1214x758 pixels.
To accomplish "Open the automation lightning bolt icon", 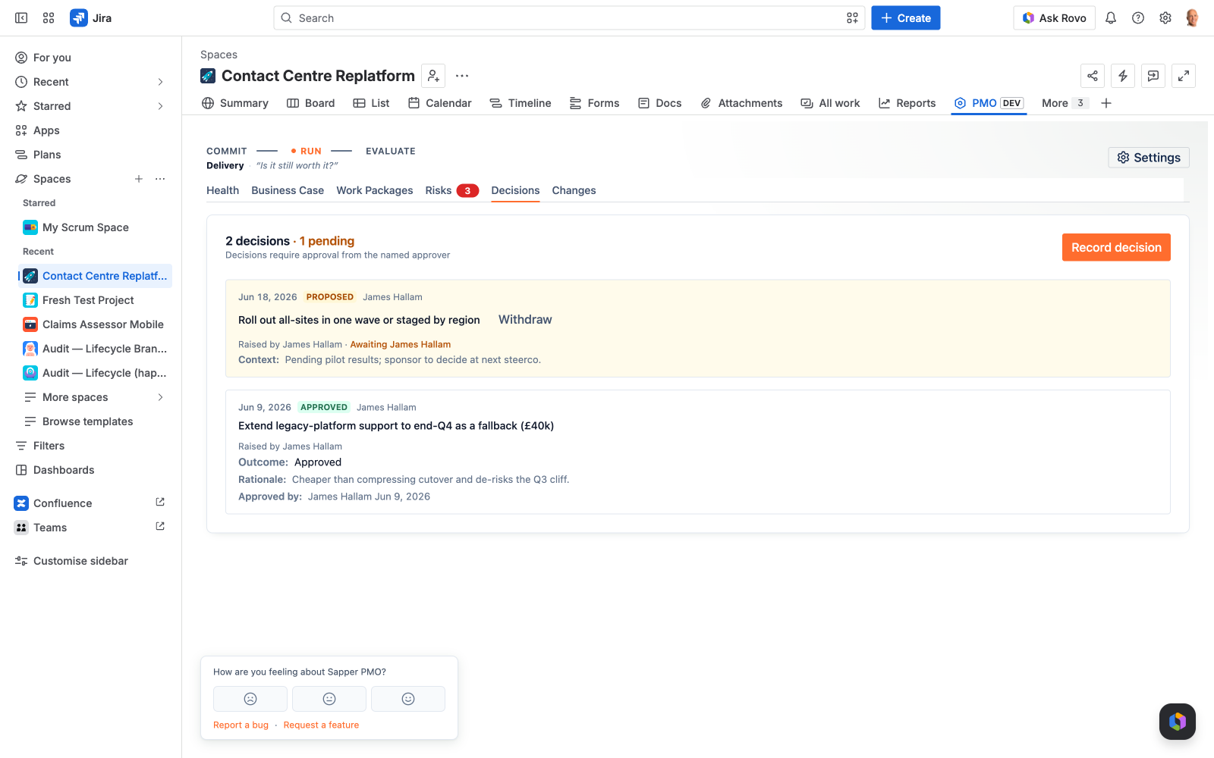I will click(1123, 76).
